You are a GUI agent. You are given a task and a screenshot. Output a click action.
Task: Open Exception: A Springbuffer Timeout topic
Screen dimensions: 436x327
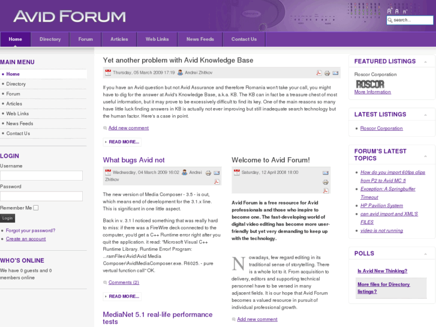click(x=388, y=193)
